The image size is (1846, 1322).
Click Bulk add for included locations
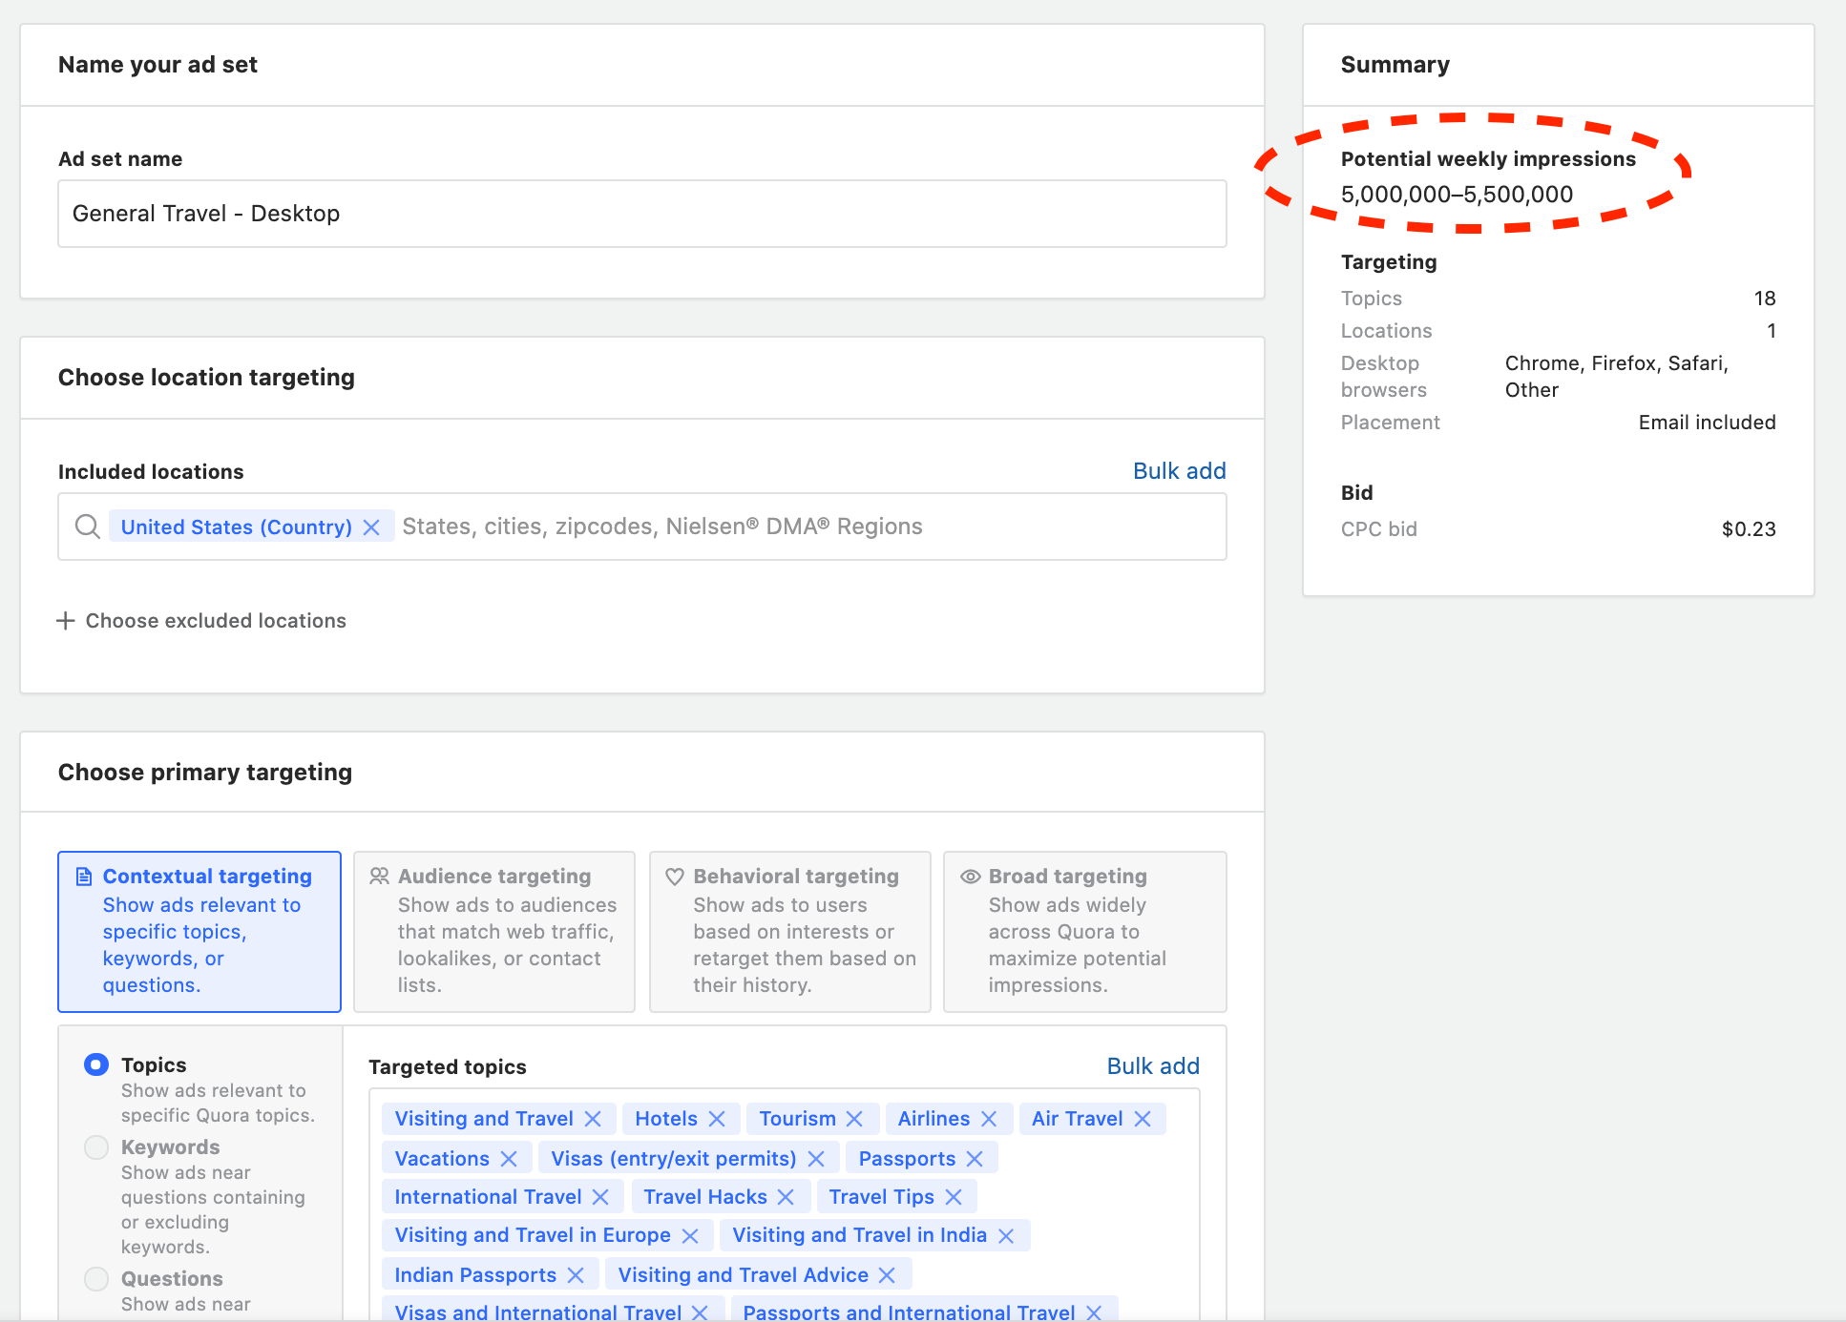[1179, 471]
